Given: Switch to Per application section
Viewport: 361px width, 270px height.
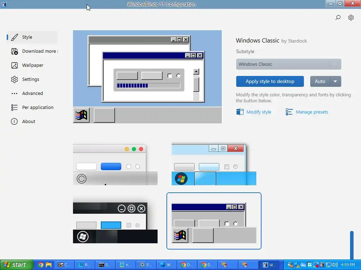Looking at the screenshot, I should pyautogui.click(x=32, y=107).
